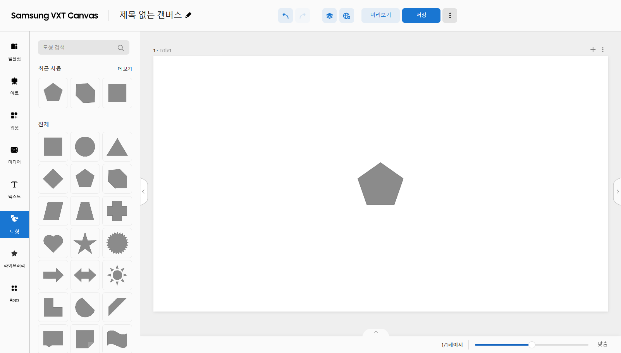The height and width of the screenshot is (353, 621).
Task: Add the diamond shape
Action: tap(53, 179)
